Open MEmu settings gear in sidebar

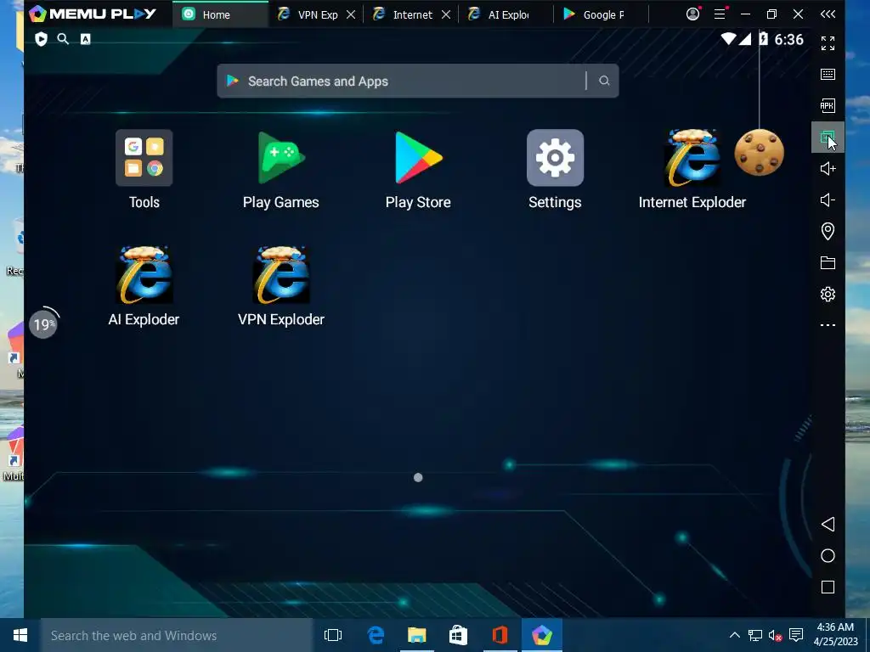pyautogui.click(x=828, y=294)
